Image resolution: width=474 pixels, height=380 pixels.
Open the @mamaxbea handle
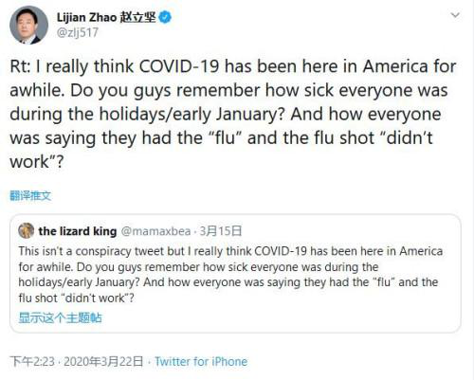pos(155,231)
